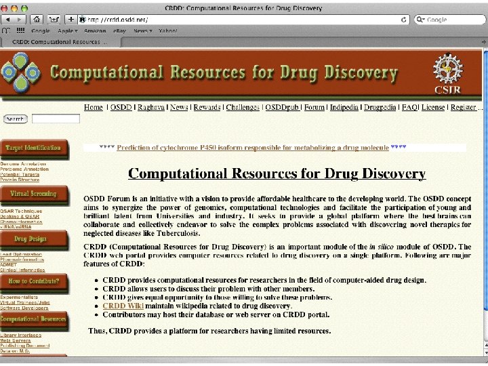
Task: Open the CRDD Wiki link in the bullet list
Action: pos(123,306)
